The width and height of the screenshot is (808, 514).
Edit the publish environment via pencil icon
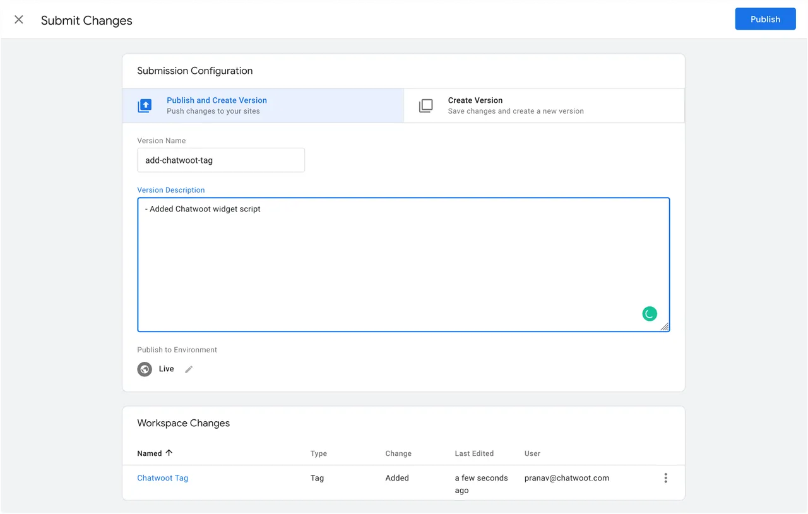click(189, 369)
